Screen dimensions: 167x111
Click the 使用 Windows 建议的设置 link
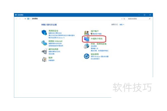(100, 57)
